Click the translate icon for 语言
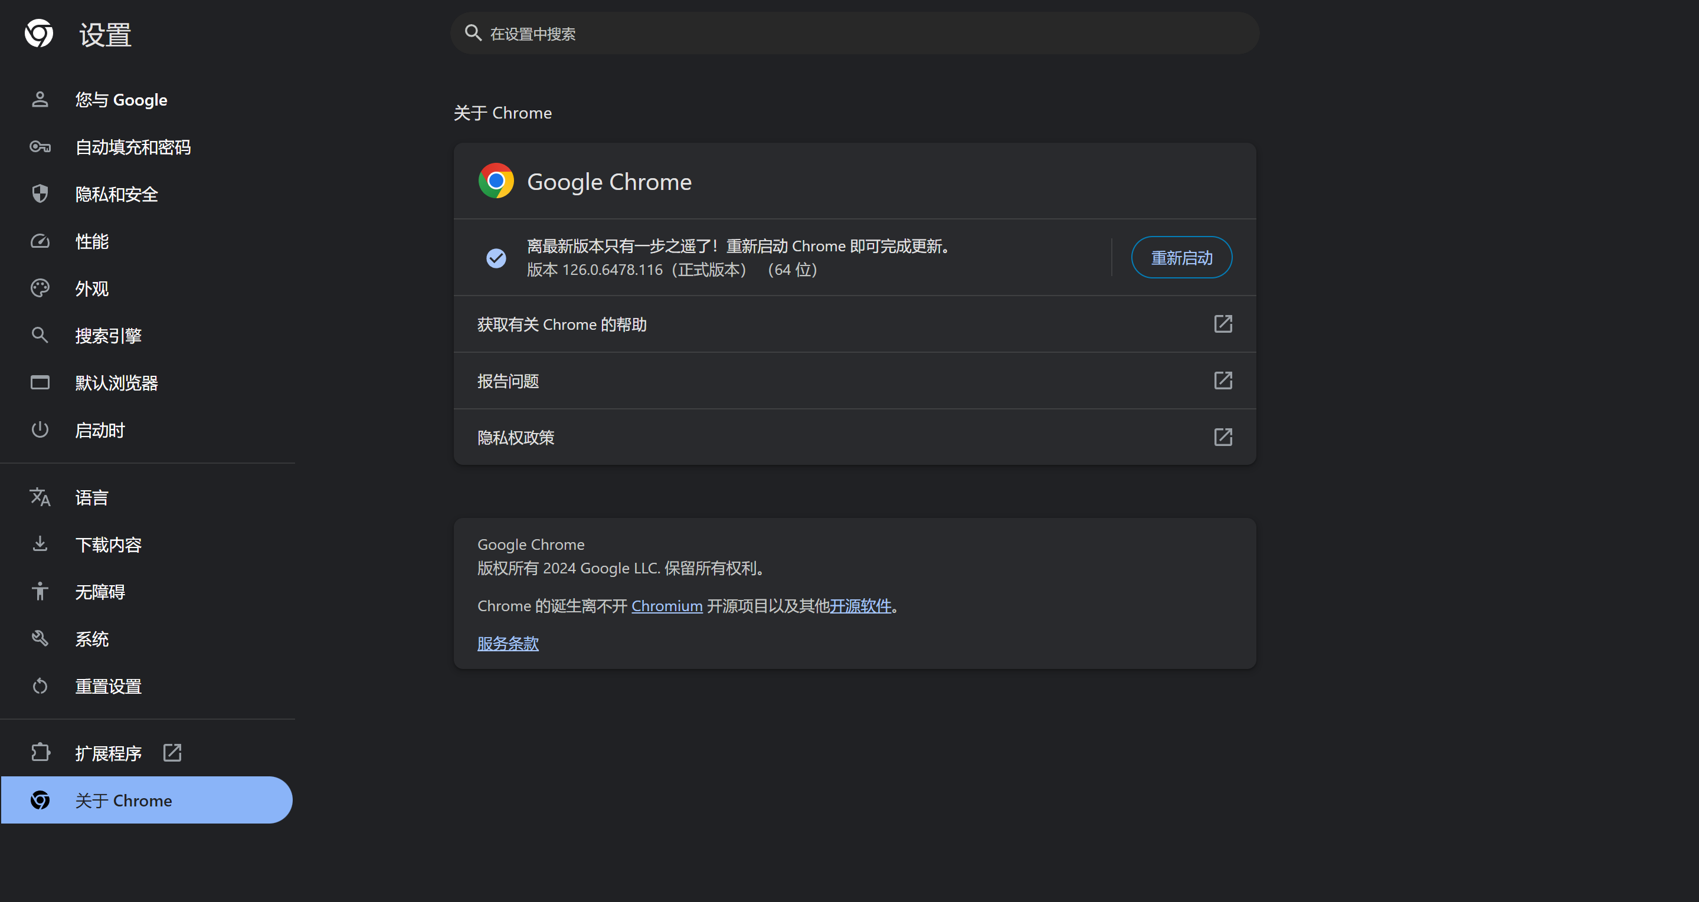 tap(40, 497)
